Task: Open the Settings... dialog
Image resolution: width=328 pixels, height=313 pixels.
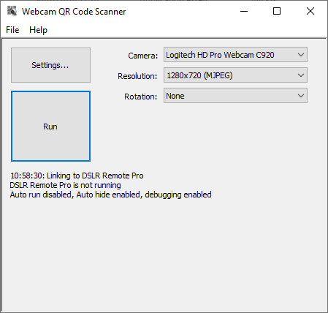Action: point(50,65)
